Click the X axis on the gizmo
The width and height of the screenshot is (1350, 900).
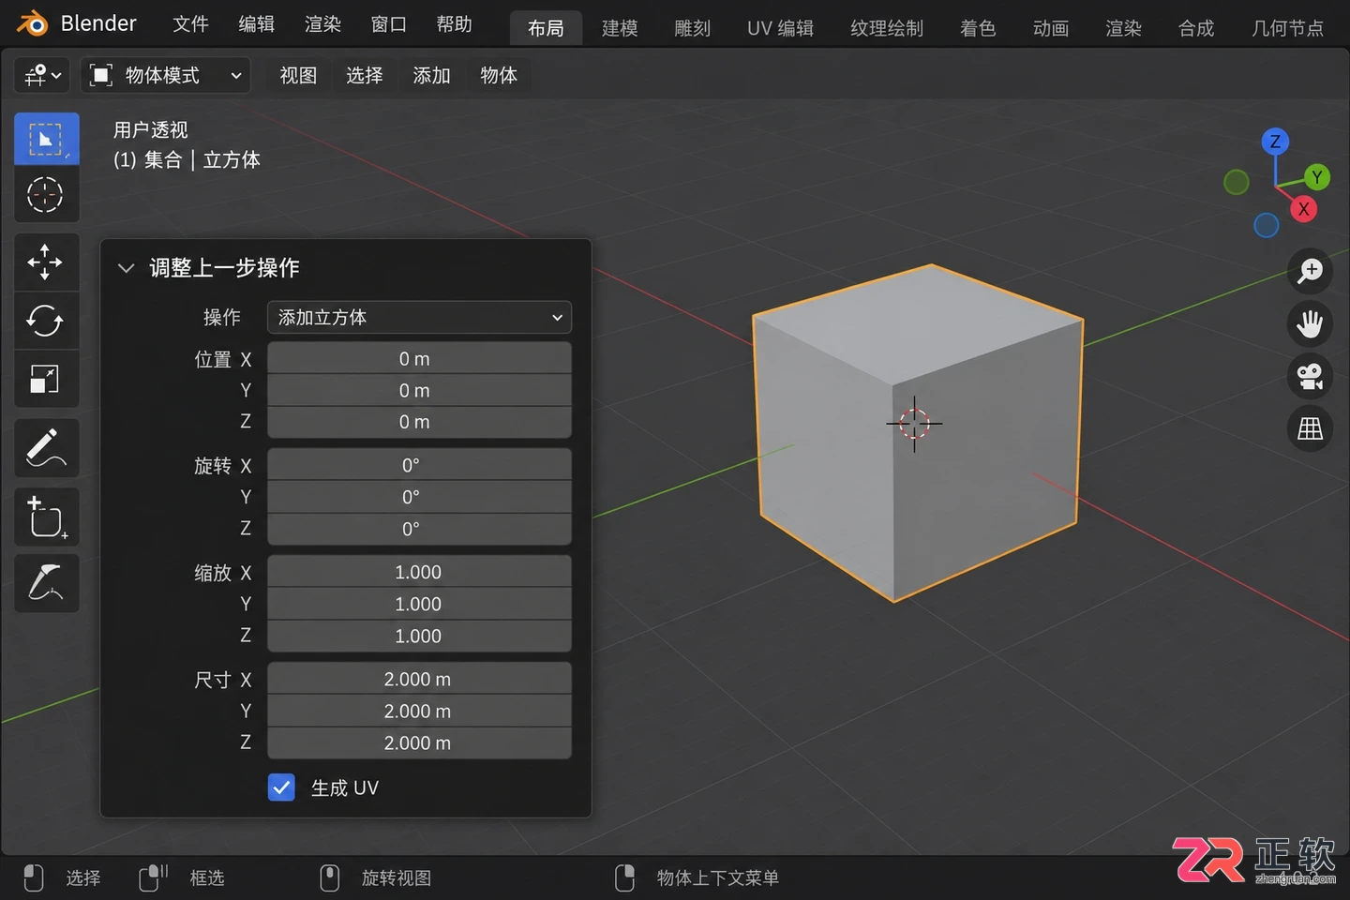click(x=1303, y=209)
